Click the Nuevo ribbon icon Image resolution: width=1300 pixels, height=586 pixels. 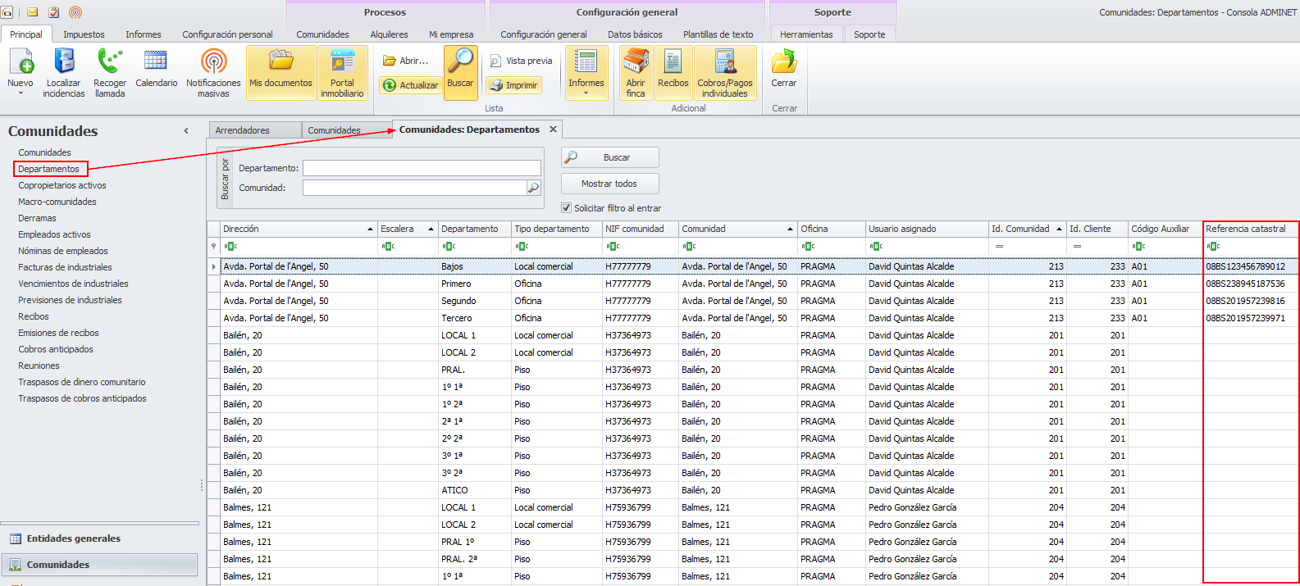(x=21, y=64)
